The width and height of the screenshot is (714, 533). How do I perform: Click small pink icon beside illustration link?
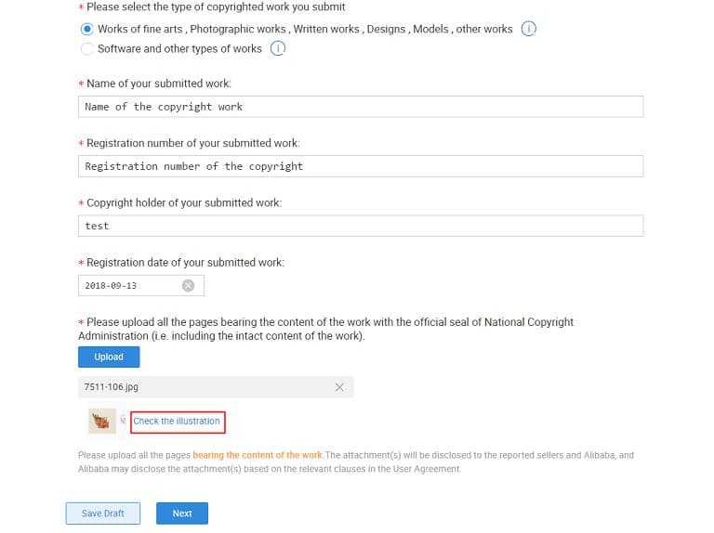[x=124, y=421]
